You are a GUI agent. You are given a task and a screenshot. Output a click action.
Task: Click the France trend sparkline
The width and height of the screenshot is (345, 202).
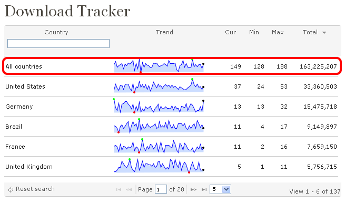(159, 146)
